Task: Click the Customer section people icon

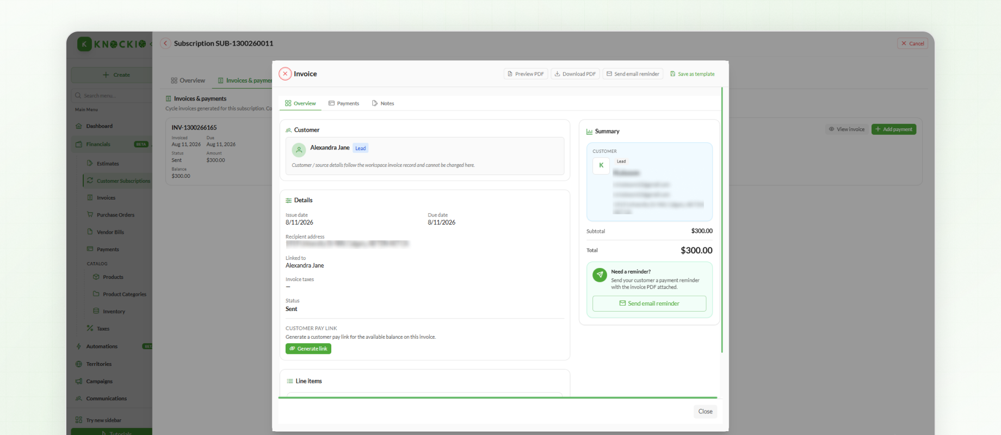Action: pyautogui.click(x=288, y=130)
